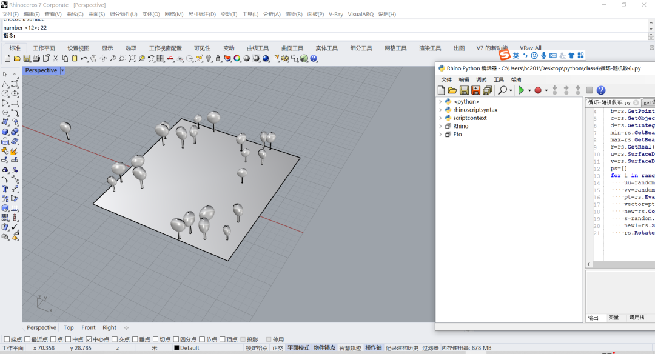Expand the Eto module tree node

[x=440, y=135]
